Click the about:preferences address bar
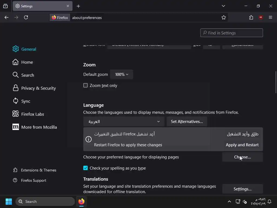Viewport: 277px width, 208px height. (145, 18)
